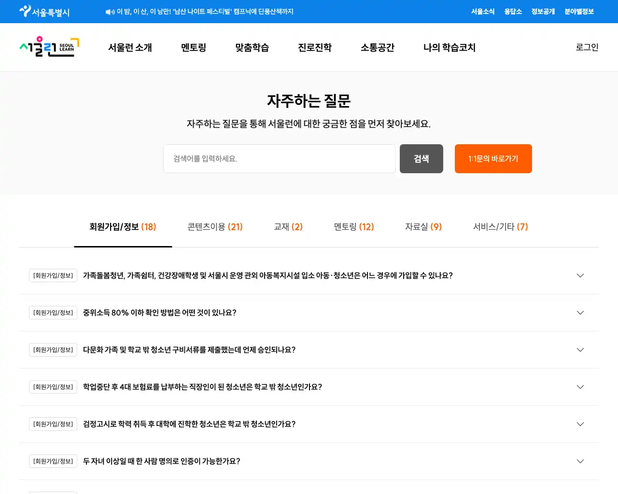Focus the 검색어를 입력하세요 search field
The image size is (618, 494).
coord(280,159)
